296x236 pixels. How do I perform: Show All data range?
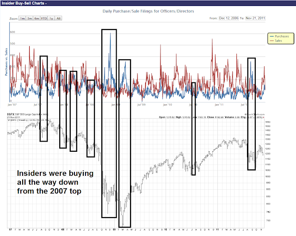pos(58,19)
